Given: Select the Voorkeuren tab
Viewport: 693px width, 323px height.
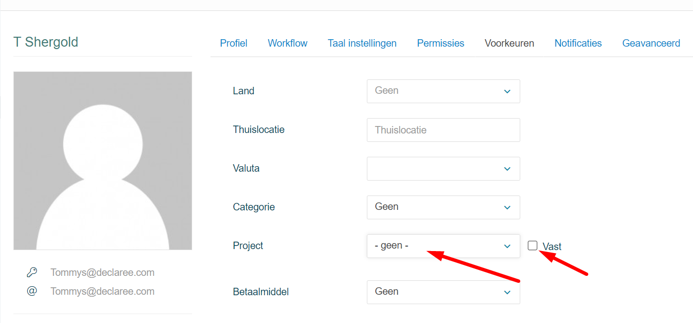Looking at the screenshot, I should (x=509, y=43).
